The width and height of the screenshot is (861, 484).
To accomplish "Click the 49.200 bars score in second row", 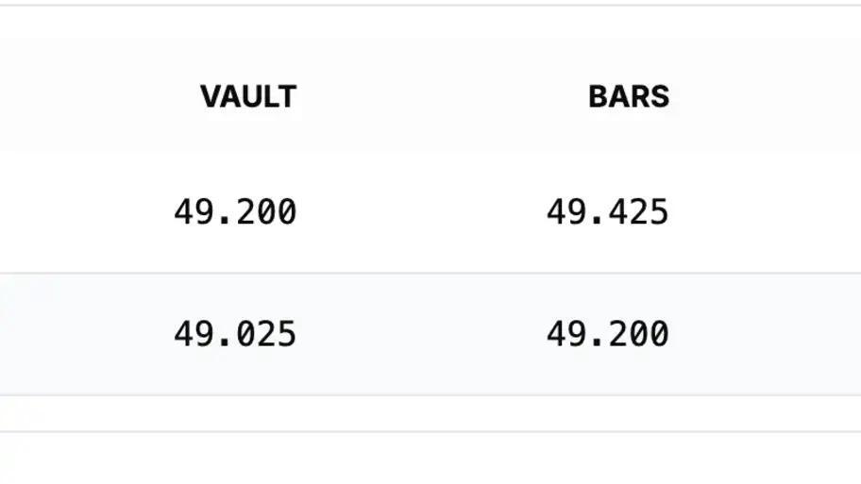I will (607, 334).
